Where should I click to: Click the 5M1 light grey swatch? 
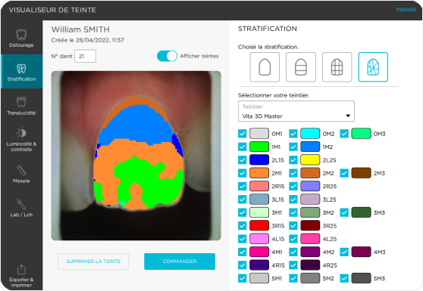(259, 278)
